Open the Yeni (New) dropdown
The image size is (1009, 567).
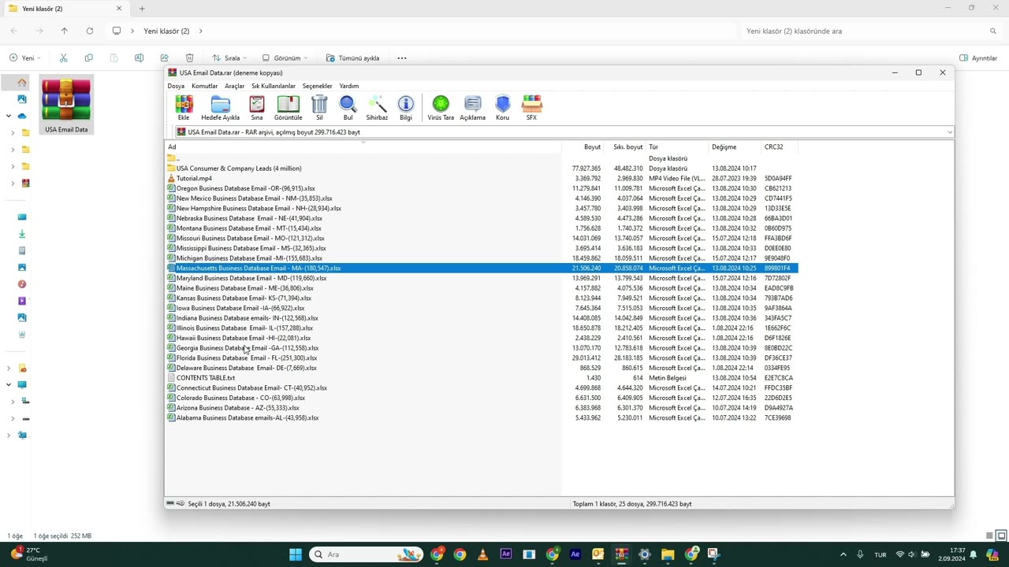25,57
